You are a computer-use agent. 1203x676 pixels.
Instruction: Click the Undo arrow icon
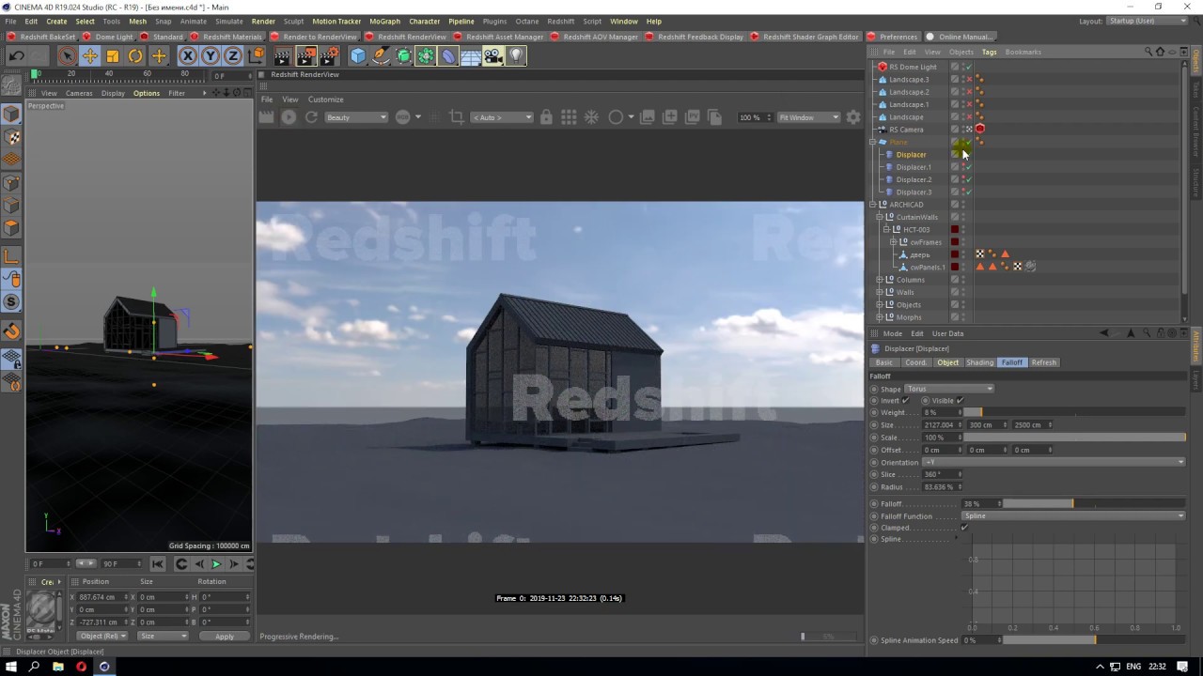tap(16, 56)
